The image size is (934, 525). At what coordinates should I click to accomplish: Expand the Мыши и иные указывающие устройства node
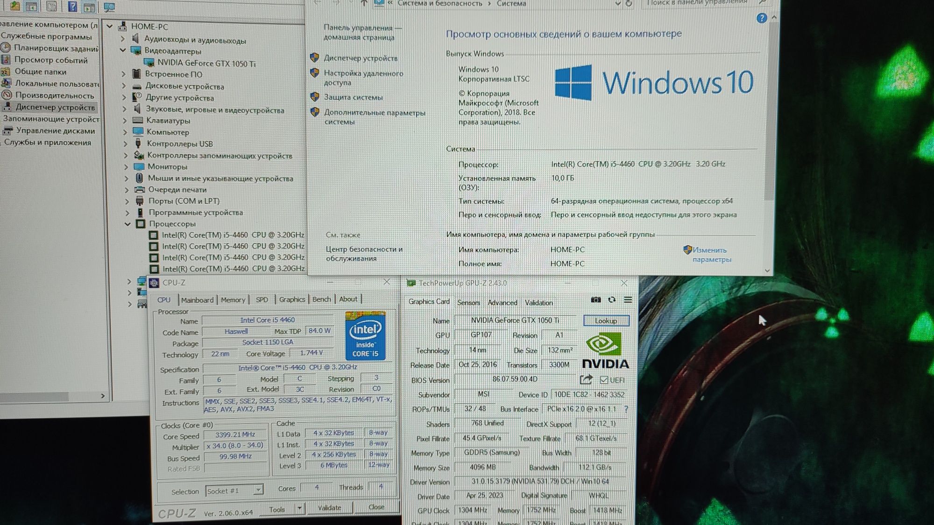pos(127,178)
